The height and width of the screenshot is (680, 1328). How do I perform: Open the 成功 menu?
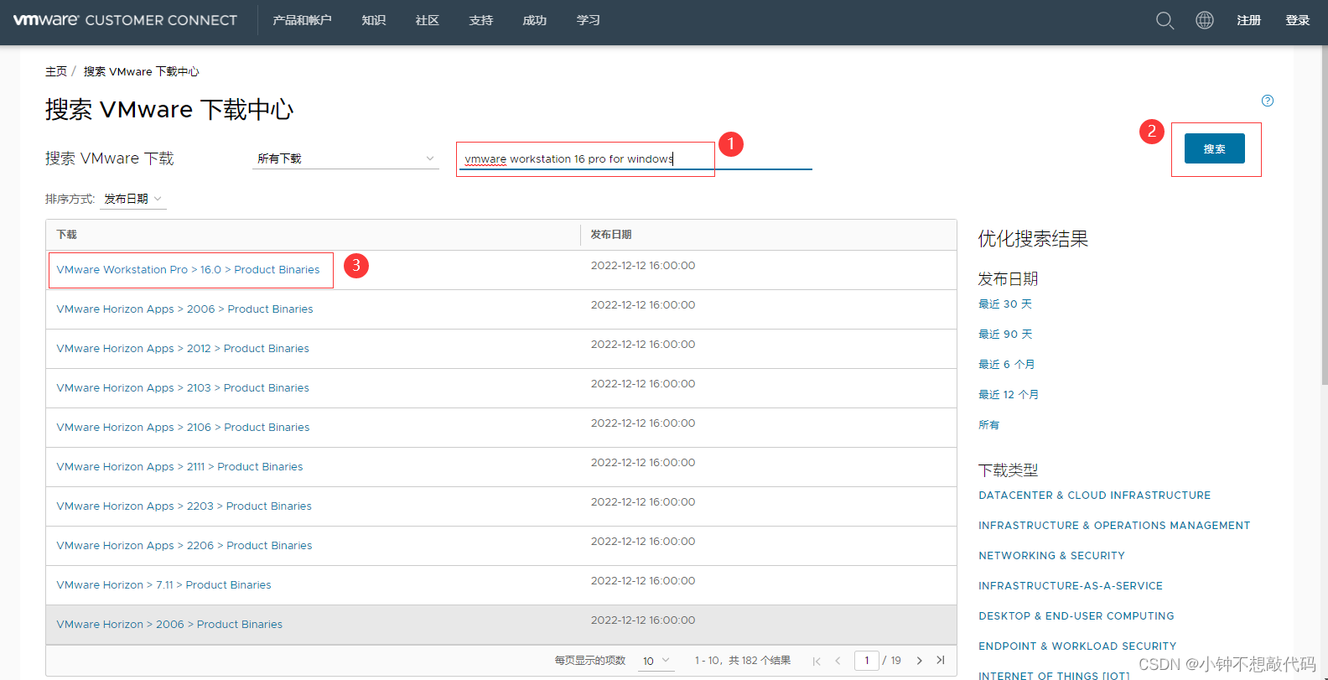click(535, 20)
